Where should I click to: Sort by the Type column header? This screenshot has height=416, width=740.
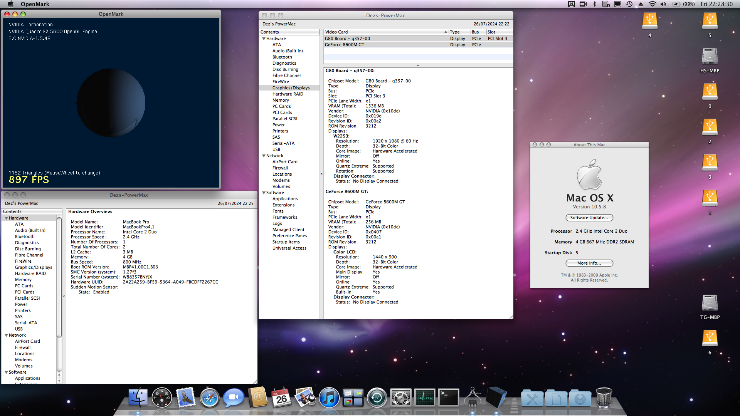tap(459, 32)
